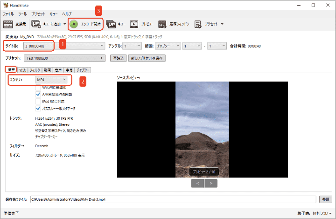Image resolution: width=336 pixels, height=219 pixels.
Task: Open the キュー queue icon in toolbar
Action: click(111, 24)
